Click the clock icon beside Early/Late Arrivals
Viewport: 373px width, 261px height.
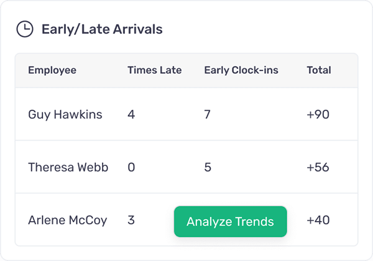(25, 29)
